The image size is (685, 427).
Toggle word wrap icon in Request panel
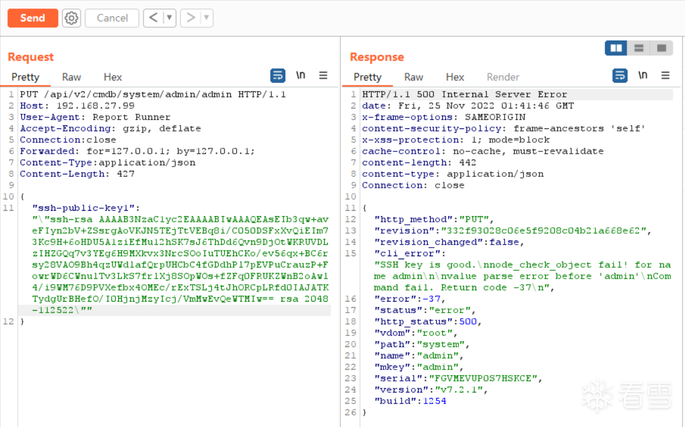pyautogui.click(x=277, y=76)
